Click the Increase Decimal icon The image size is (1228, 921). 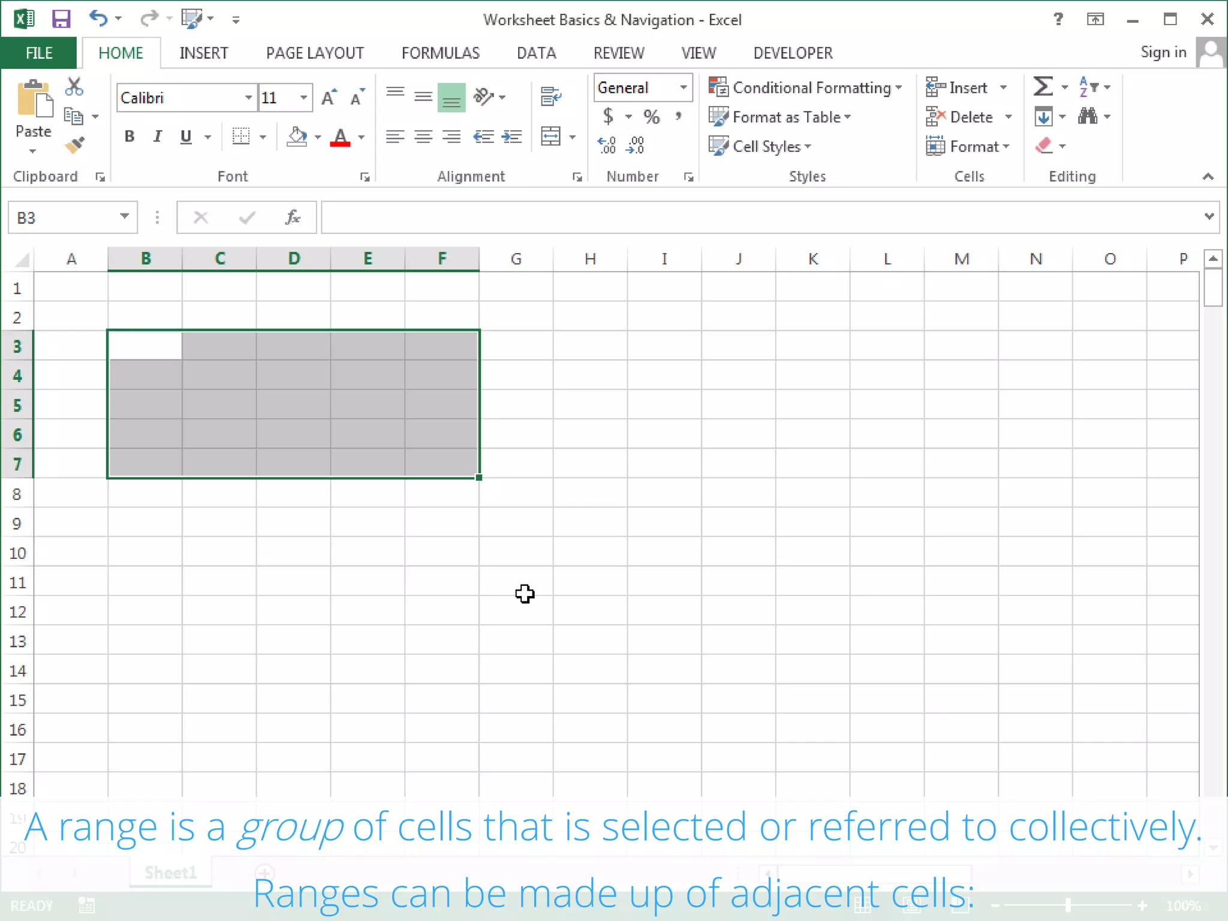tap(606, 145)
